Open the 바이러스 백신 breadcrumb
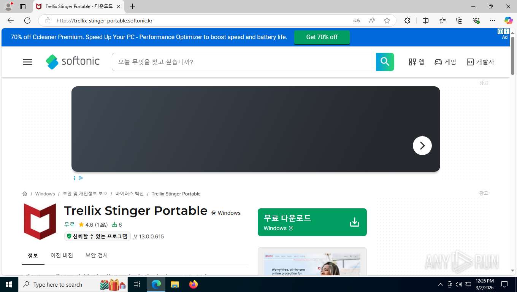517x292 pixels. point(130,194)
